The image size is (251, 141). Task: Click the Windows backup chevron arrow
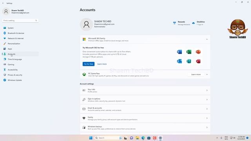(x=207, y=128)
